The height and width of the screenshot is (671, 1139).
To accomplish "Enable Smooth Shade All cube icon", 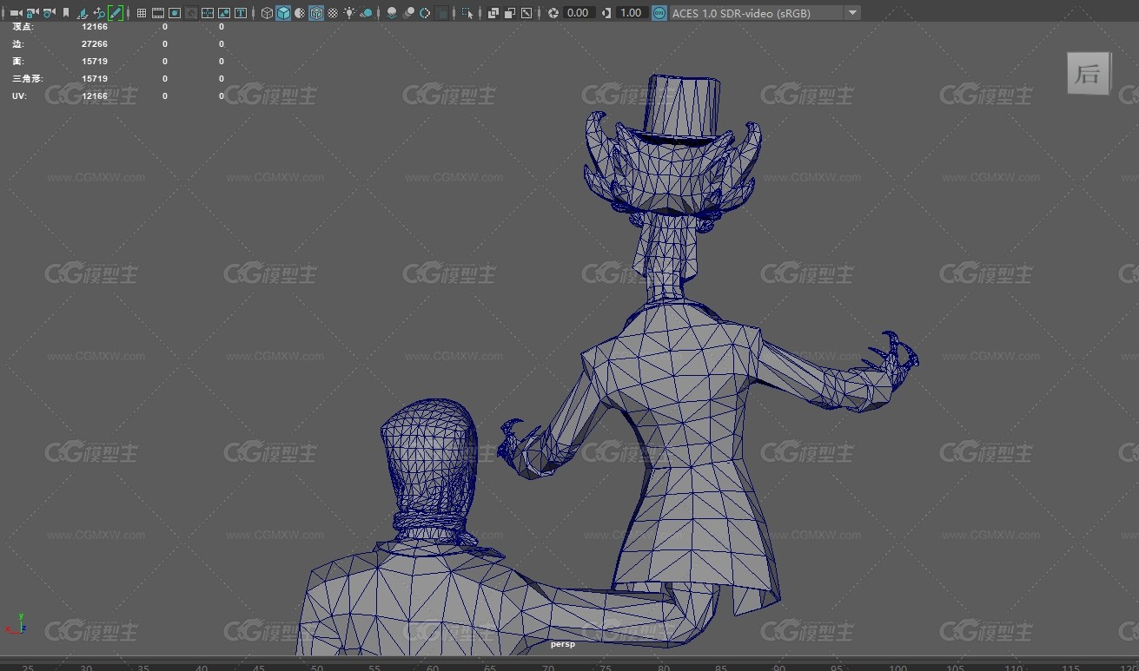I will (283, 13).
